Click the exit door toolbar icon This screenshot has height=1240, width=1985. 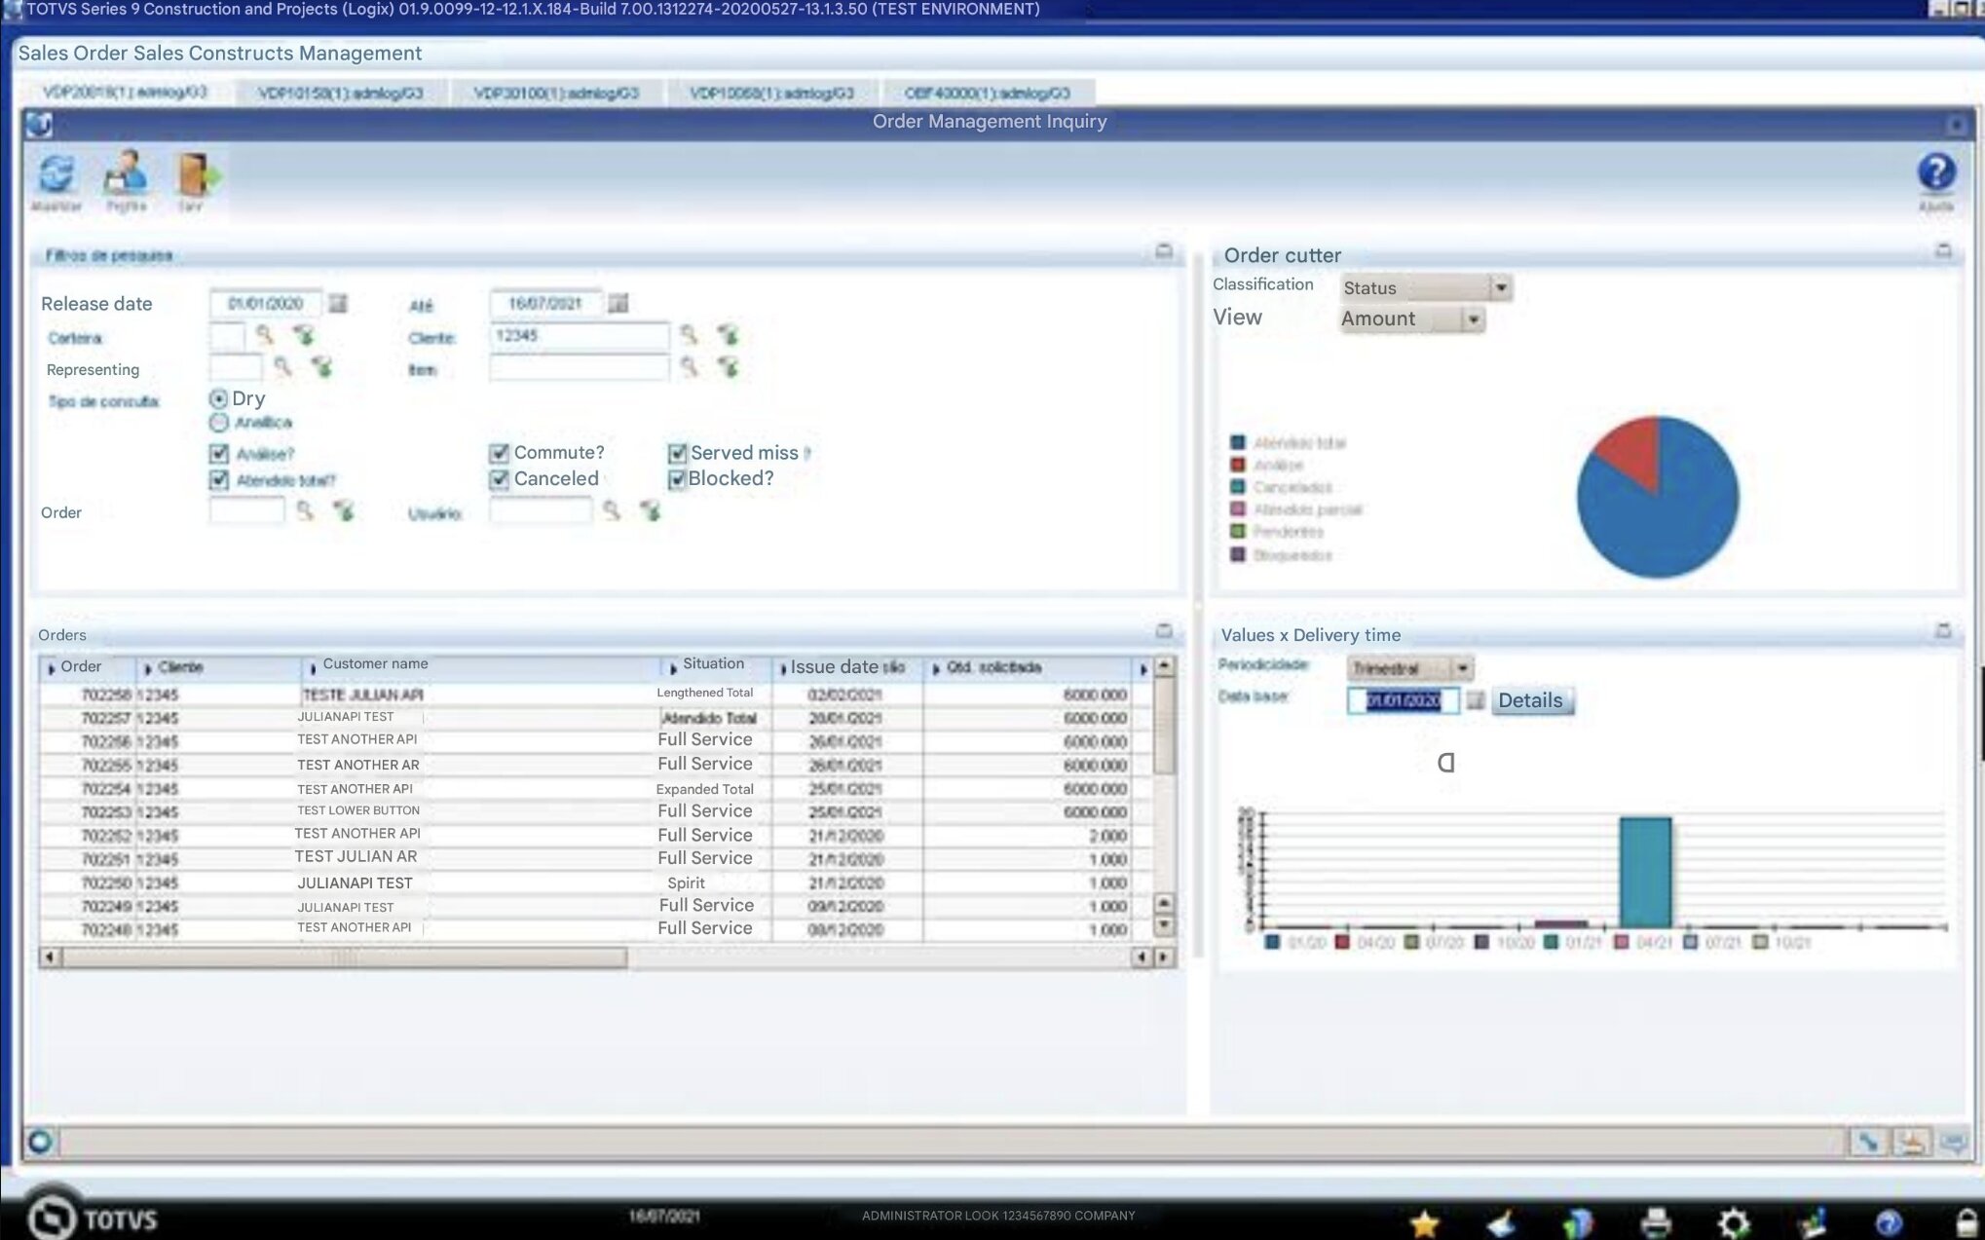(193, 177)
